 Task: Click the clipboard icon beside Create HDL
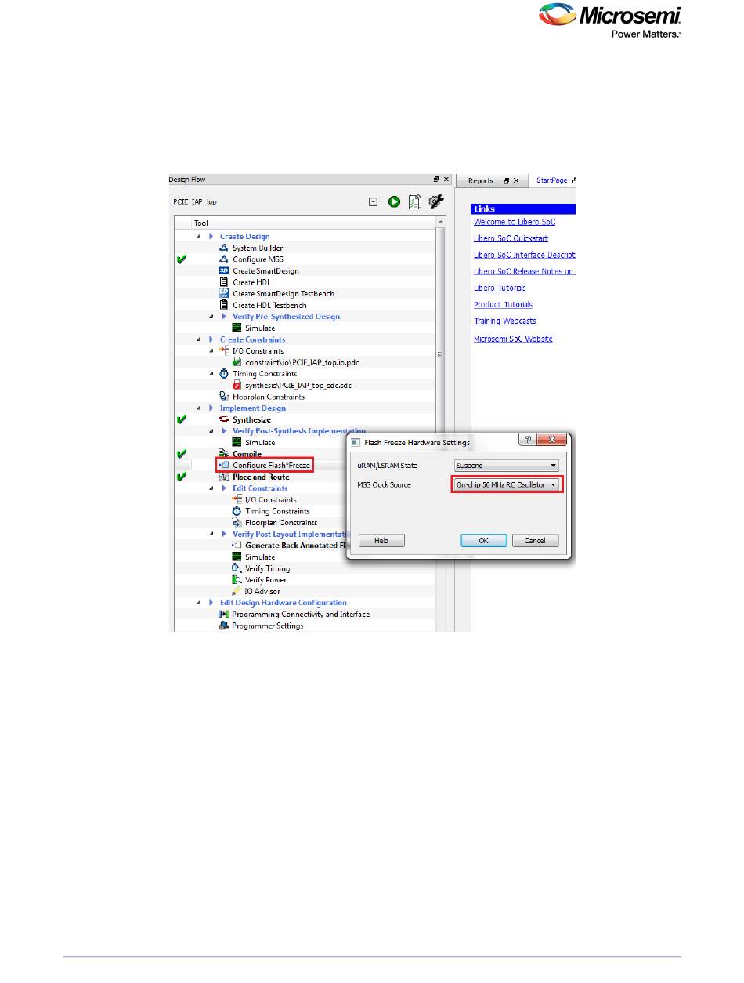point(224,282)
